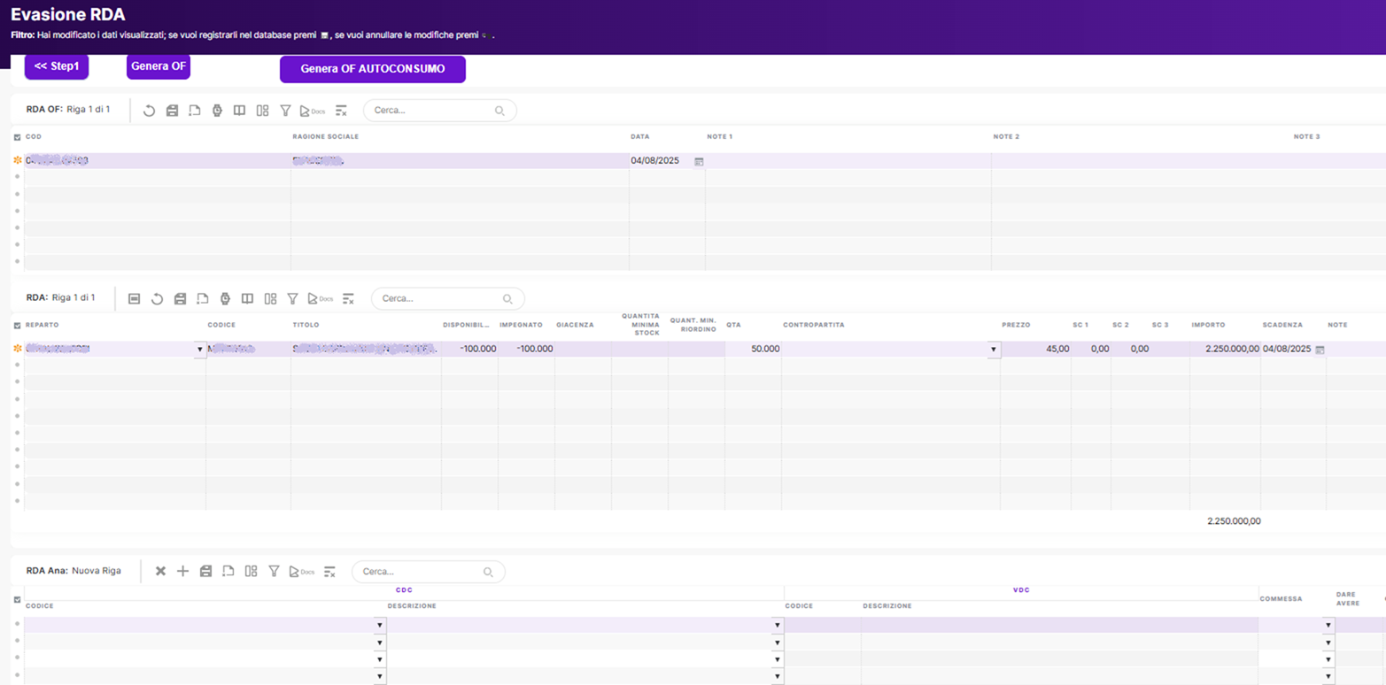Click the watch icon in RDA toolbar
This screenshot has width=1386, height=685.
coord(225,299)
